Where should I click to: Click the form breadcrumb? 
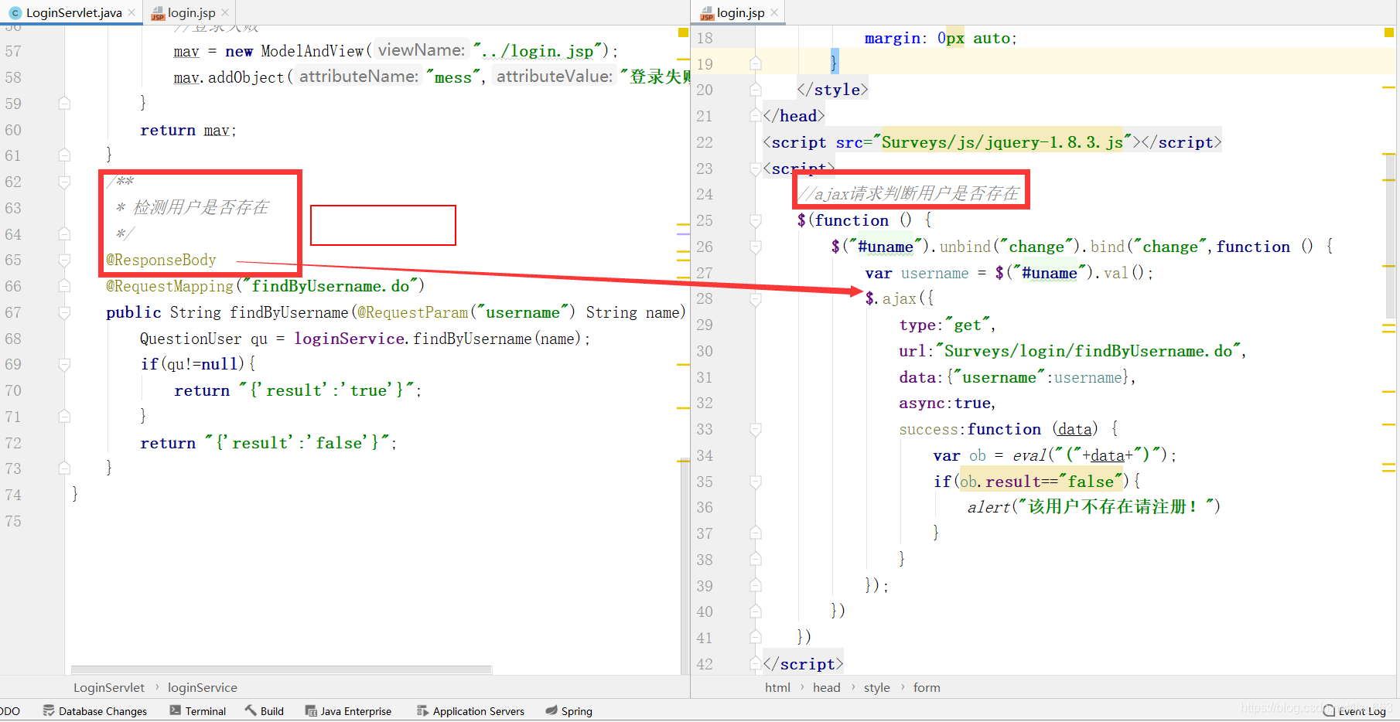click(x=927, y=687)
